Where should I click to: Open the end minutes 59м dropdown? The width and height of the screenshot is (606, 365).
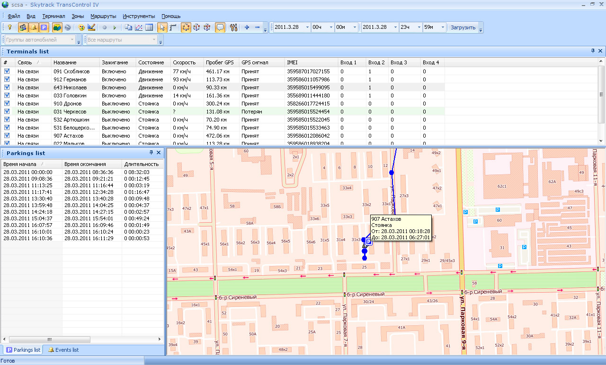click(x=442, y=27)
